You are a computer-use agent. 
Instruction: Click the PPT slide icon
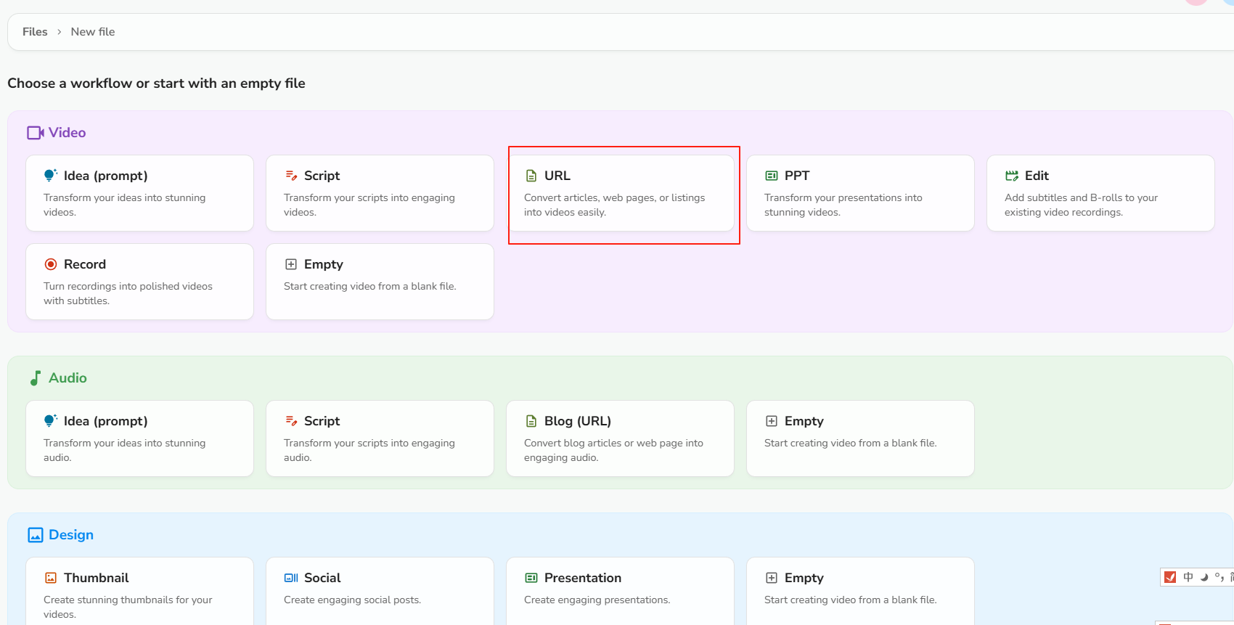(772, 176)
